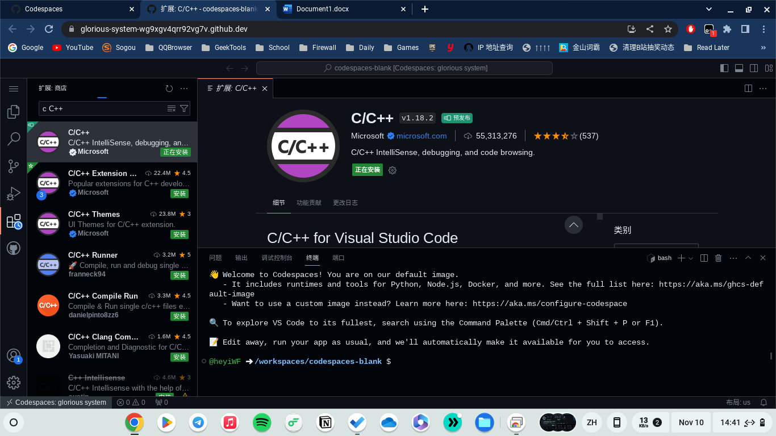
Task: Toggle the bottom panel visibility
Action: click(x=739, y=68)
